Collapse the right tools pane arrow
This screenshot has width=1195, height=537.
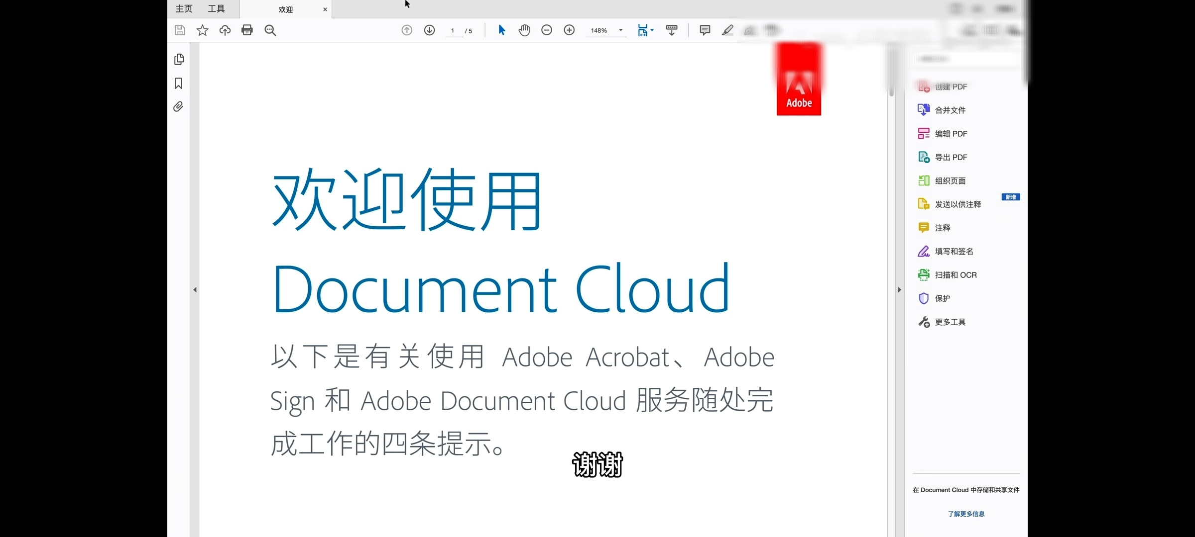(899, 289)
